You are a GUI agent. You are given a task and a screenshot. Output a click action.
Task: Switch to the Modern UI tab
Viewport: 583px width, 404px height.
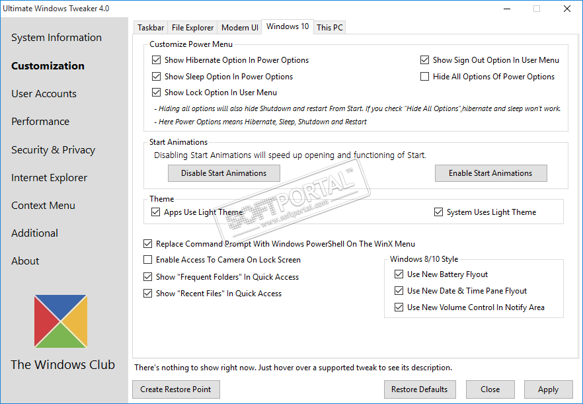pos(239,28)
